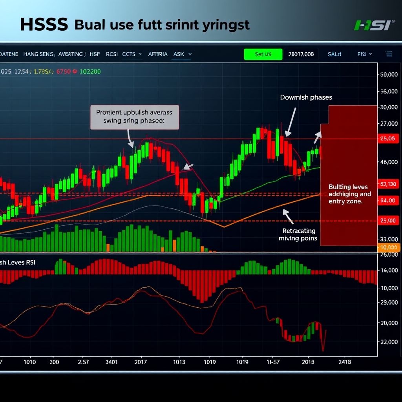Click the red 6750 value

(x=63, y=71)
